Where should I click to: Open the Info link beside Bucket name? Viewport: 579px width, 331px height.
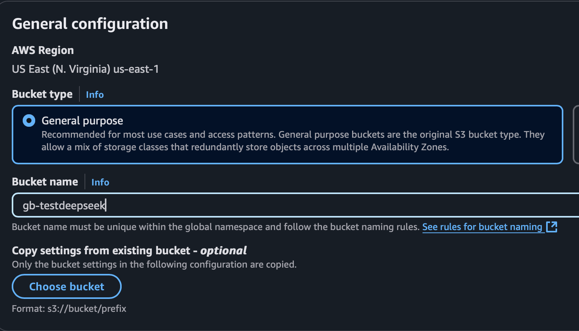100,182
